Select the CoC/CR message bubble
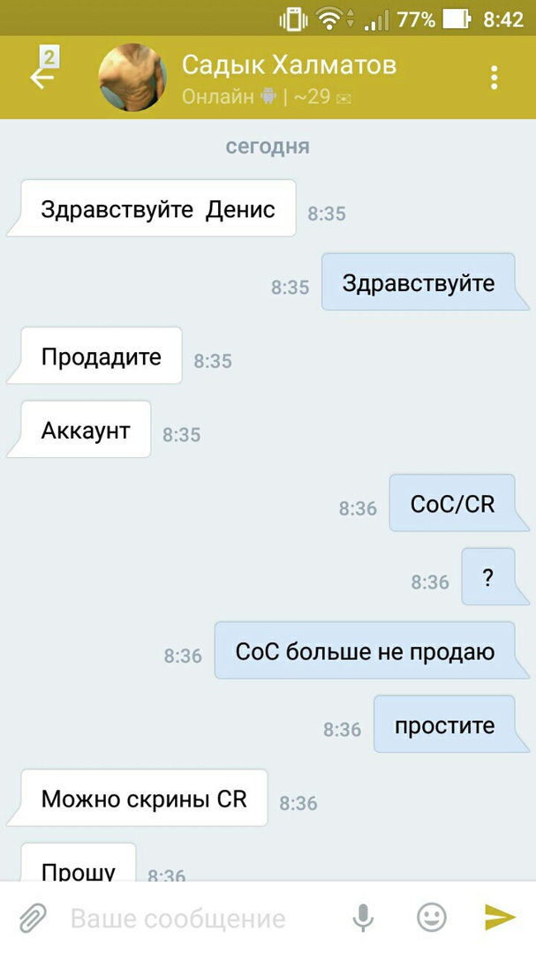The width and height of the screenshot is (536, 953). pos(453,503)
